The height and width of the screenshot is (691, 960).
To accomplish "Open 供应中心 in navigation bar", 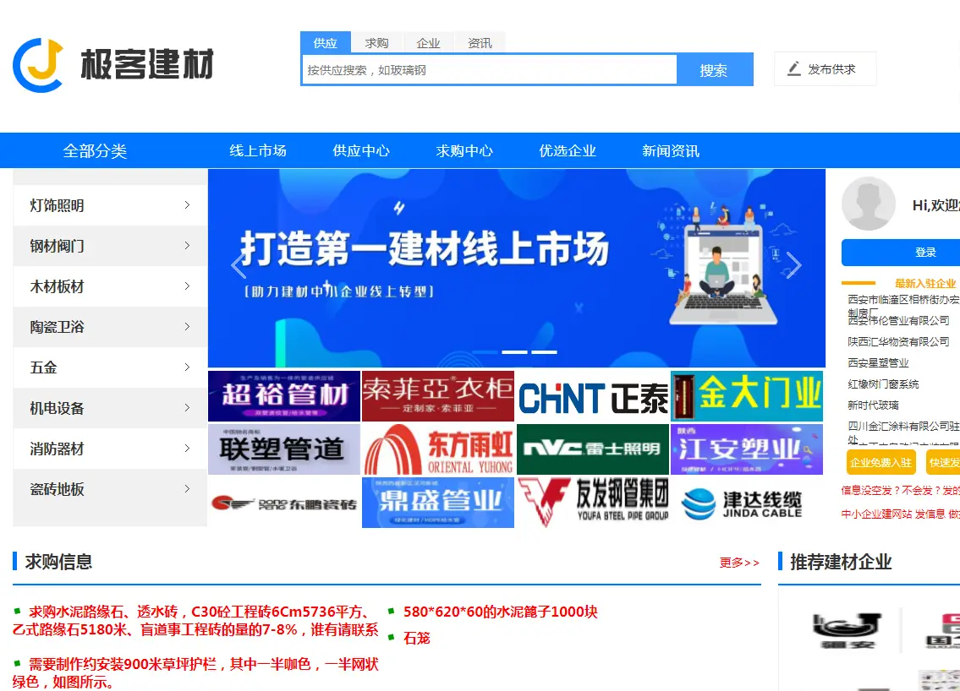I will 360,150.
